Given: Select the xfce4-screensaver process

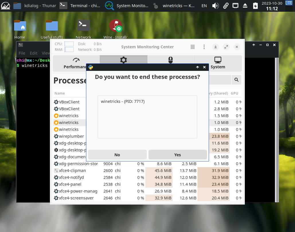Looking at the screenshot, I should tap(147, 198).
